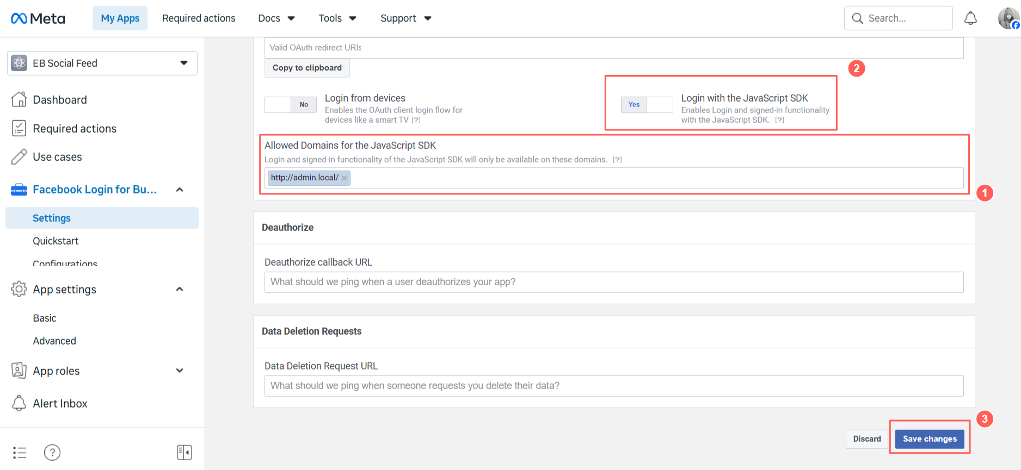Open Required actions in top navigation
Screen dimensions: 1021x470
(199, 18)
